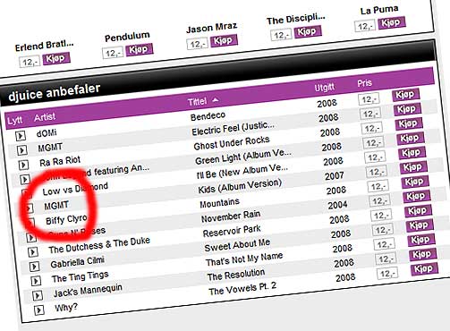This screenshot has width=450, height=331.
Task: Select the artist Gabriella Cilmi
Action: pos(78,262)
